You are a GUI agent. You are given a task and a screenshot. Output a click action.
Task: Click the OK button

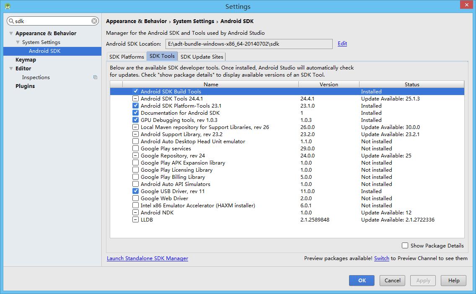362,281
